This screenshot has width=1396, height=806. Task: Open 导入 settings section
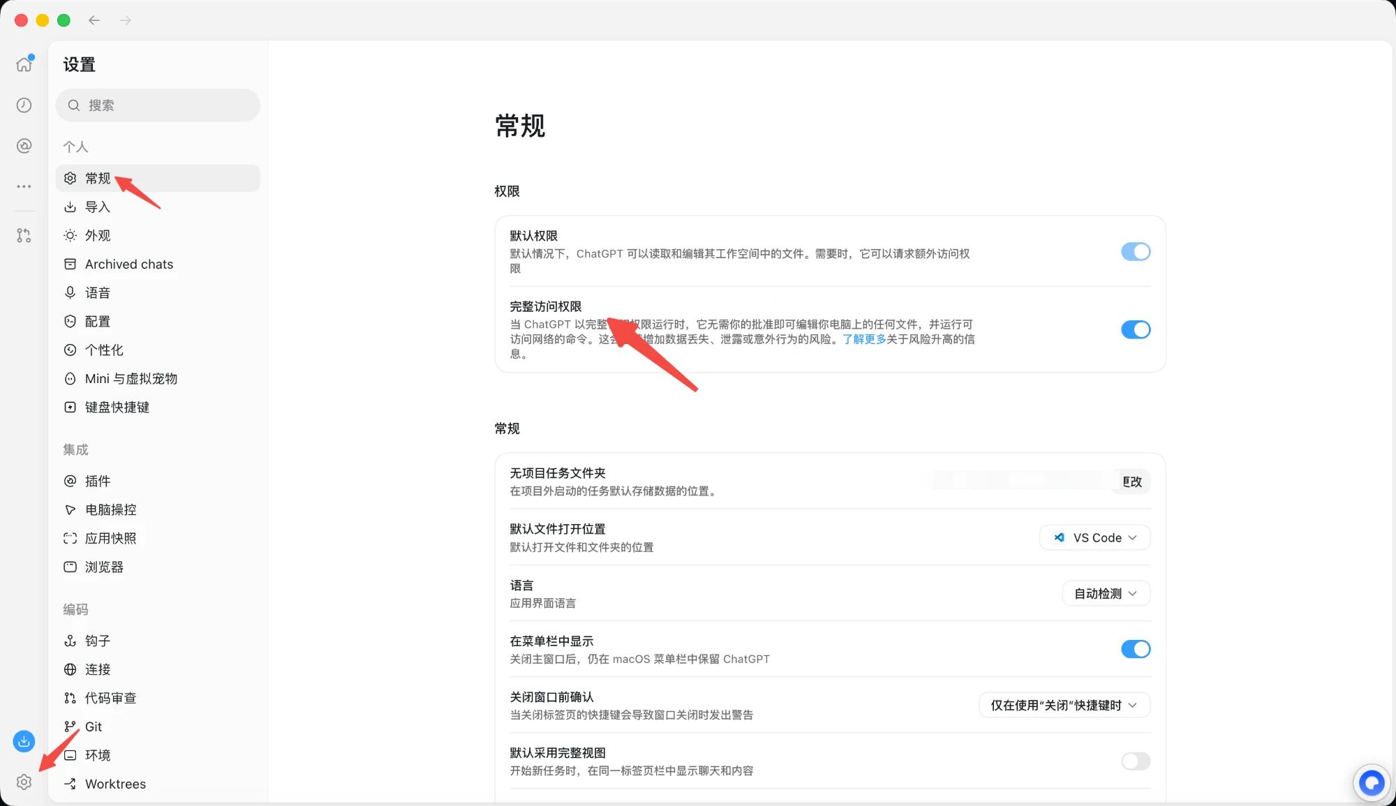pyautogui.click(x=158, y=207)
